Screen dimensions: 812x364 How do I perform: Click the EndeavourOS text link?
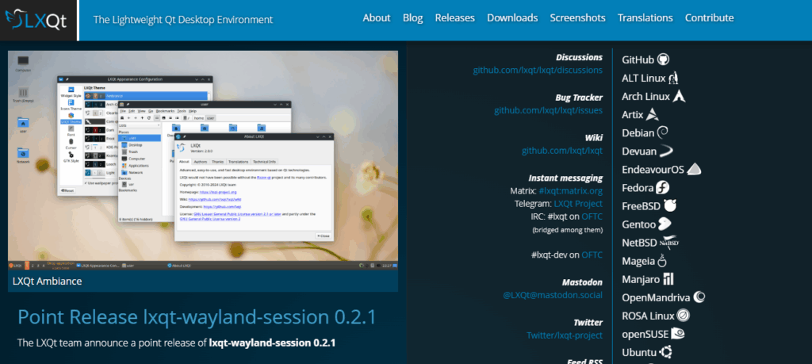(653, 170)
